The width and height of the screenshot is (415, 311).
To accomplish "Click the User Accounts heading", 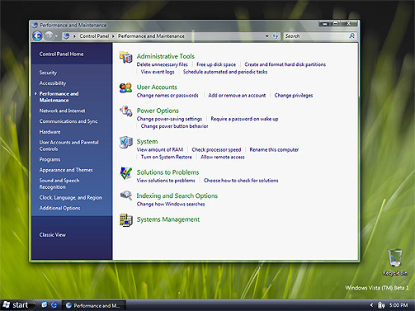I will click(x=157, y=87).
